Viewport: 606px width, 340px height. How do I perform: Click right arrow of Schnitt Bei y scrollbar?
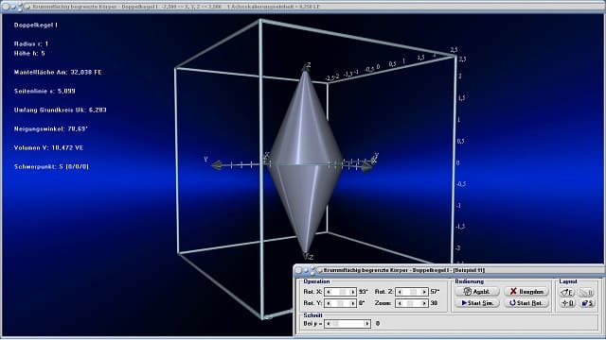point(367,323)
